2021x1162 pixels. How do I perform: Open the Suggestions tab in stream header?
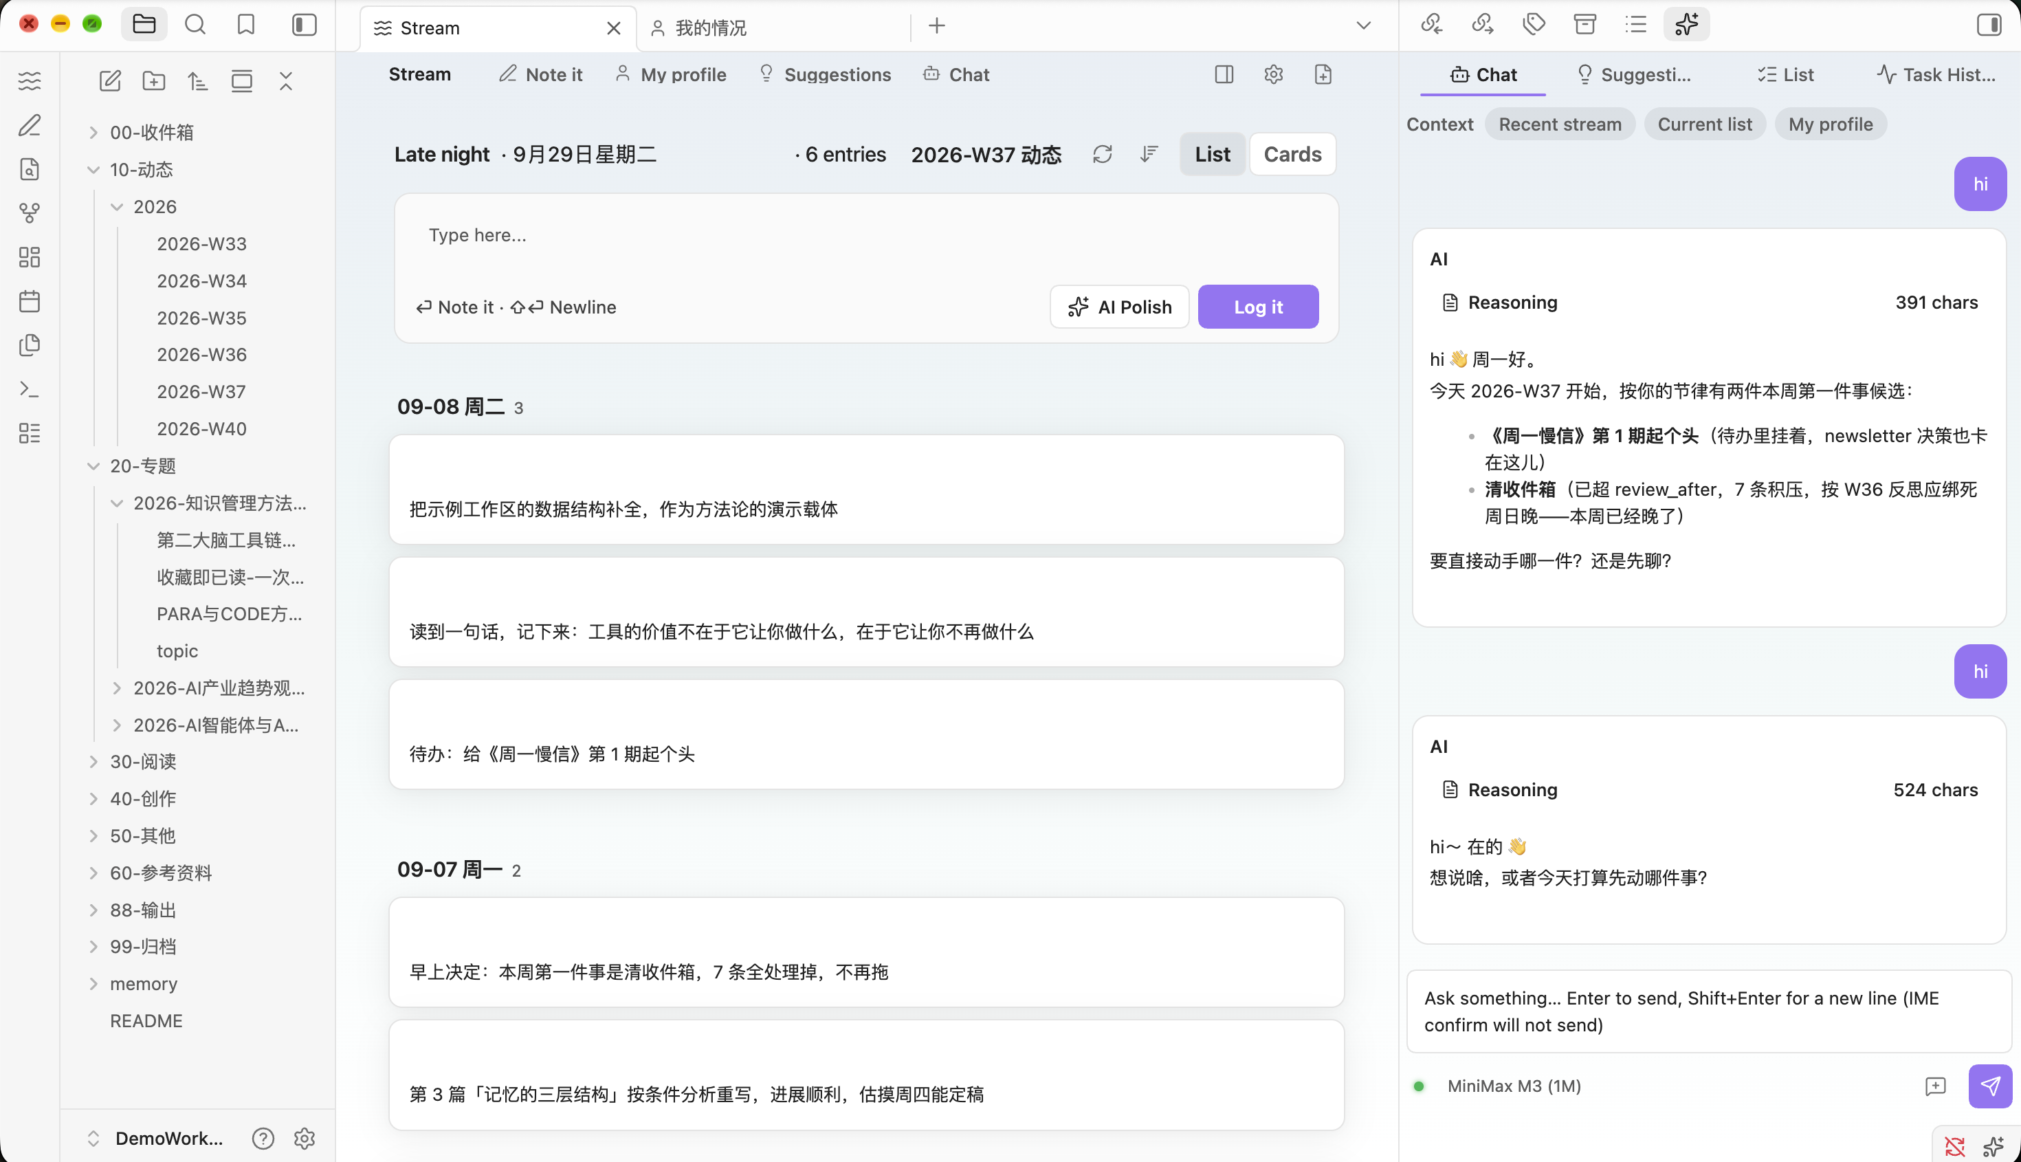824,74
